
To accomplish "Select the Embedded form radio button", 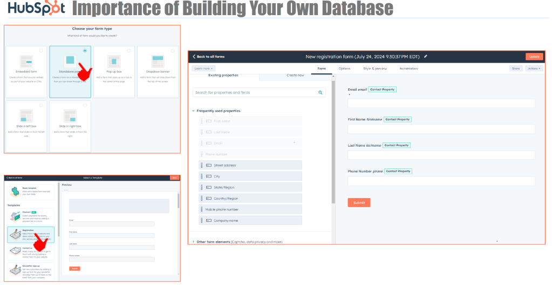I will pyautogui.click(x=41, y=51).
